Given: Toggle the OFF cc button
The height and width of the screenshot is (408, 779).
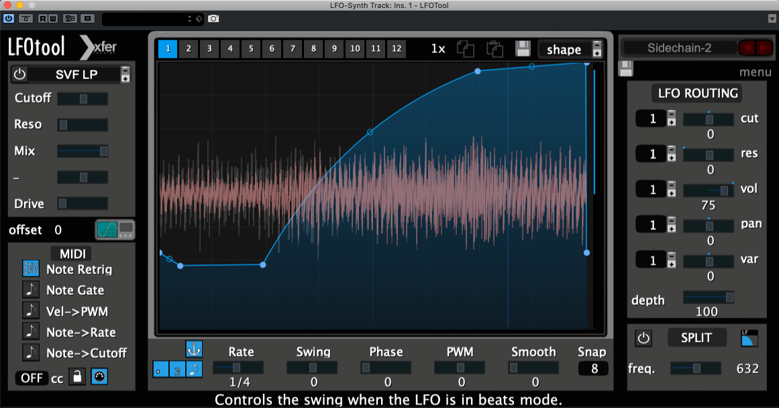Looking at the screenshot, I should [x=32, y=379].
